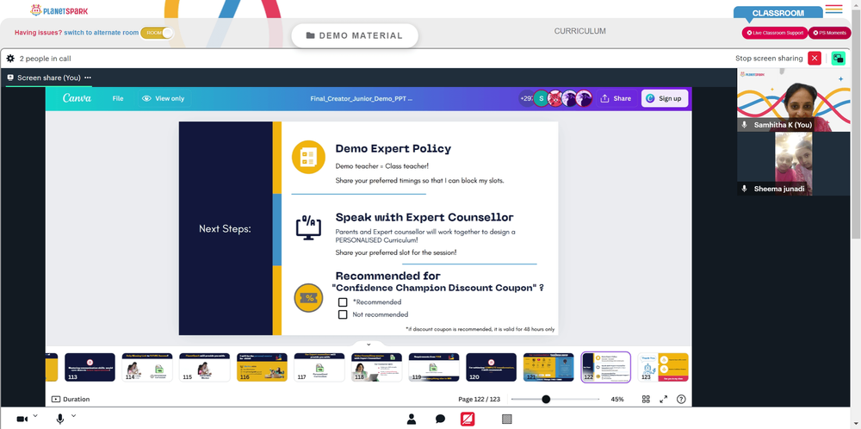Click the PS Moments button
The width and height of the screenshot is (861, 429).
pos(829,33)
